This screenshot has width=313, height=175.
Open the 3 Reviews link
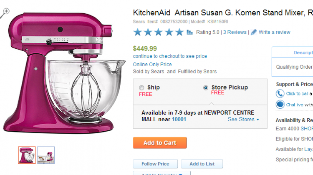coord(235,32)
